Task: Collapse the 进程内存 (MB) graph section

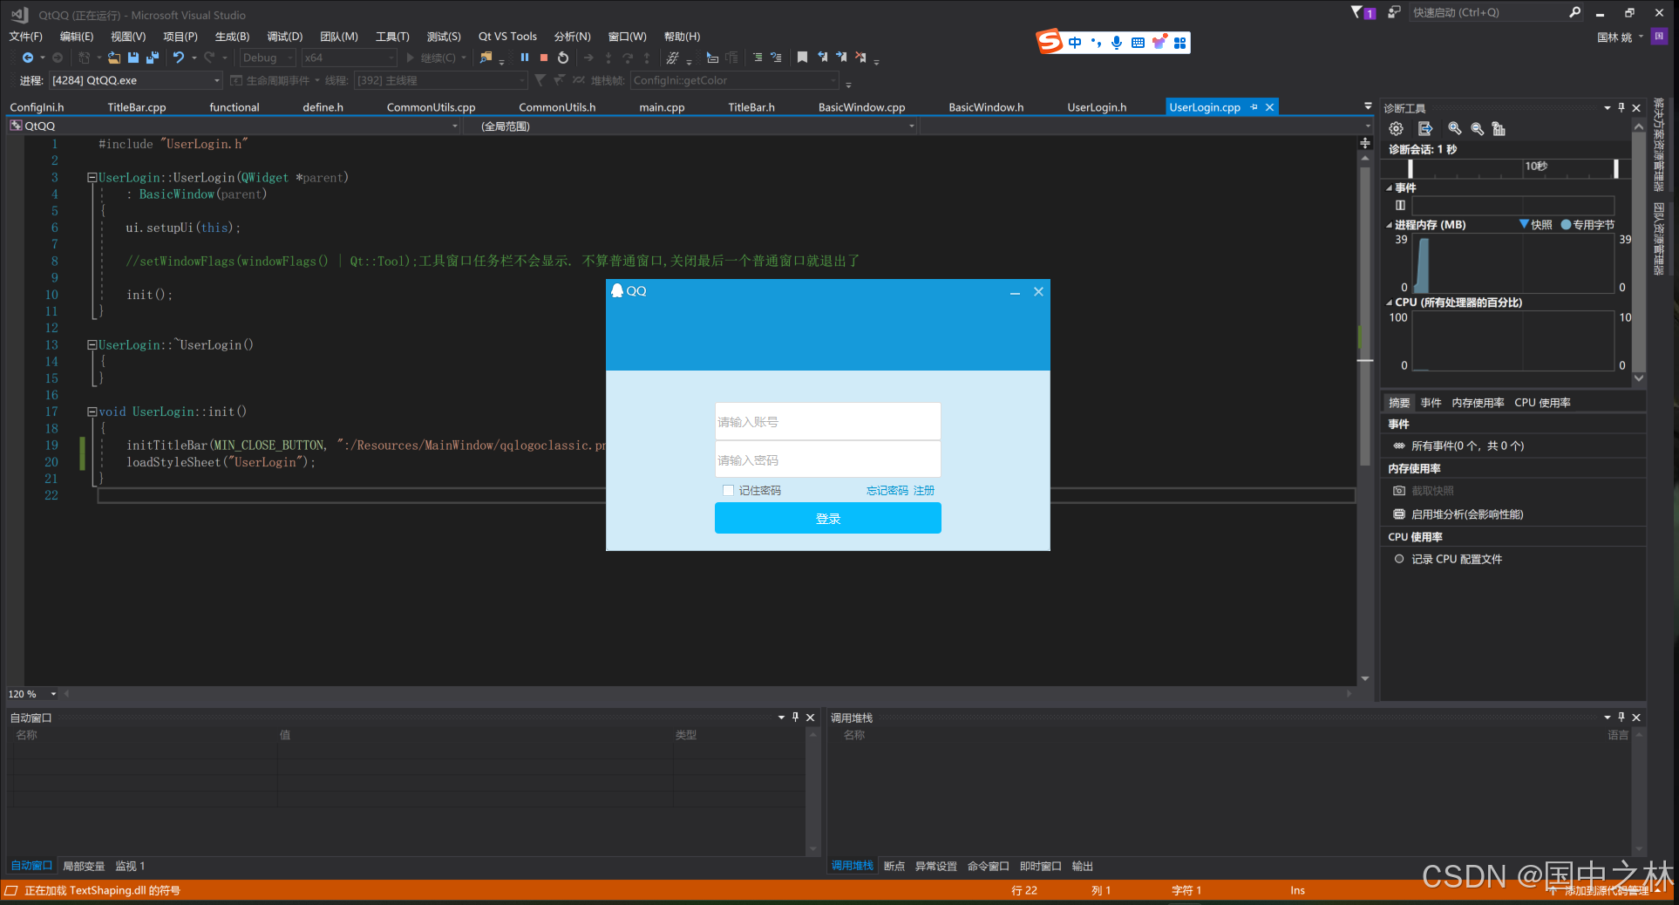Action: coord(1390,225)
